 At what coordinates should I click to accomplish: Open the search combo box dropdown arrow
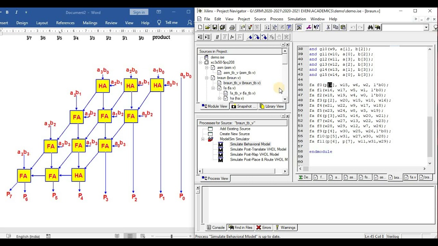click(x=426, y=27)
